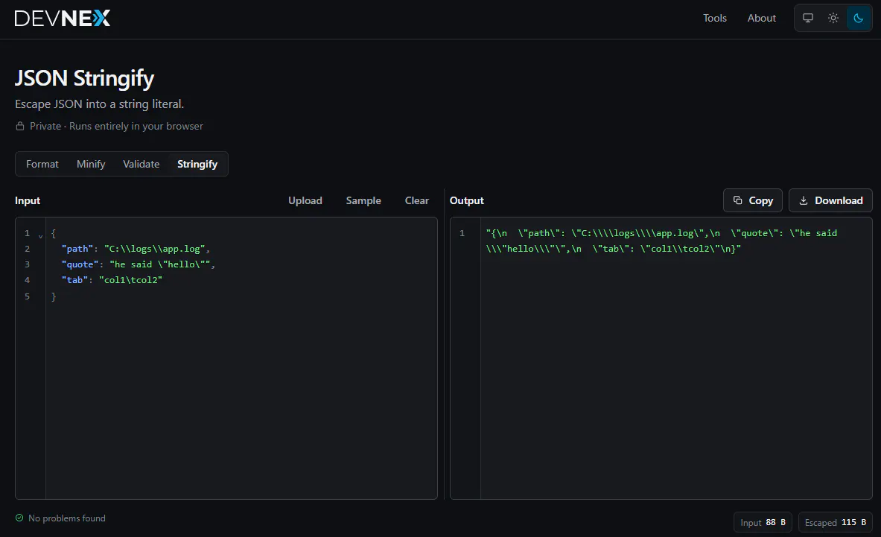Click the "tab" key on line 4
The height and width of the screenshot is (537, 881).
[74, 280]
